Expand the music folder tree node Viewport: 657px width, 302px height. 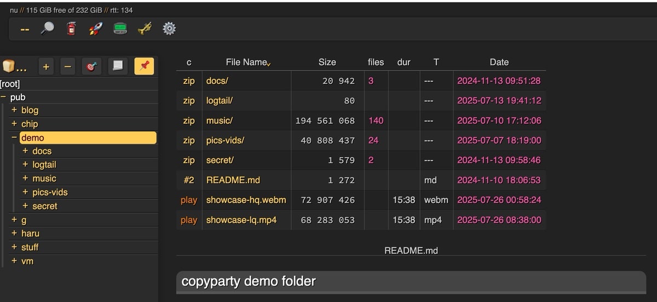click(25, 178)
